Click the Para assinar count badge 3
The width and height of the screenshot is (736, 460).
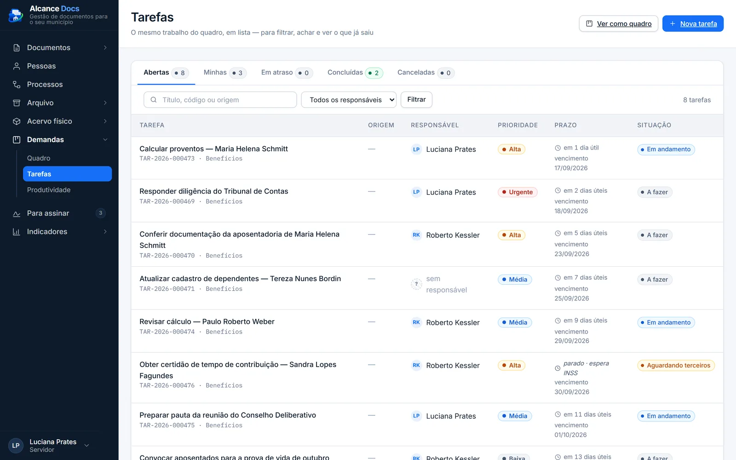(x=101, y=213)
